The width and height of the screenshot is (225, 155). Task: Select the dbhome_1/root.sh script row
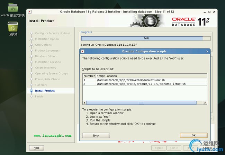145,84
